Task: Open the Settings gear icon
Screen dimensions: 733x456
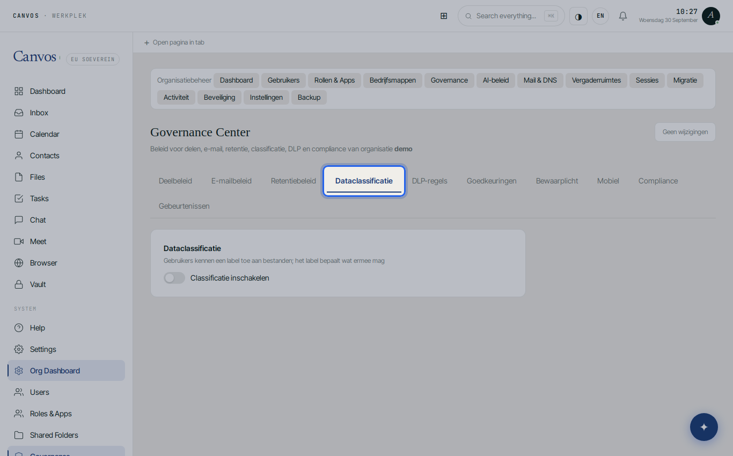Action: pos(19,349)
